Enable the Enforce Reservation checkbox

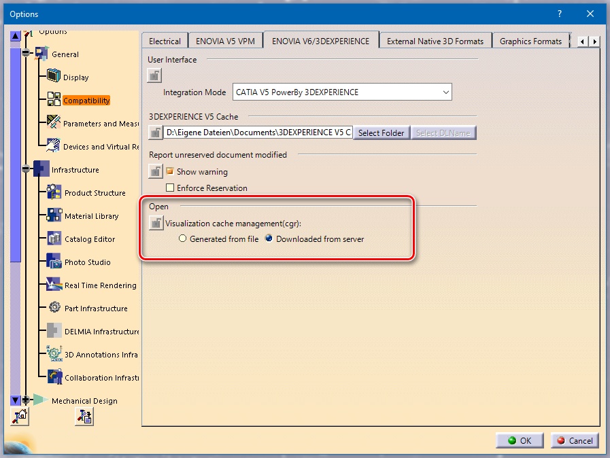pyautogui.click(x=170, y=188)
